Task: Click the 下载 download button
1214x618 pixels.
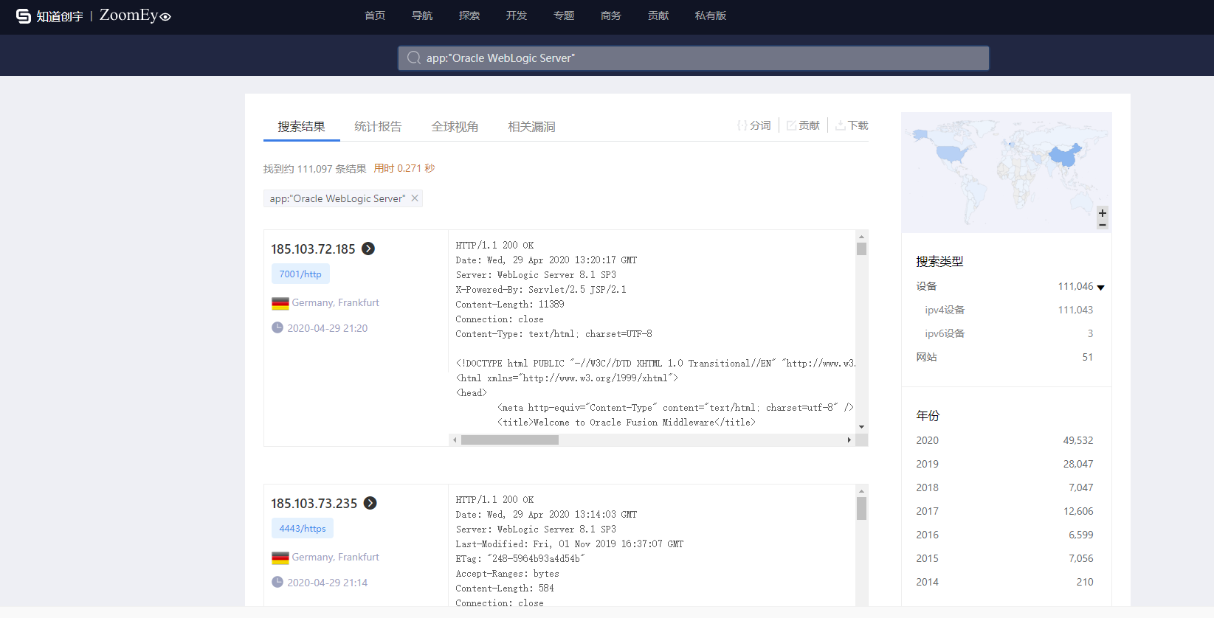Action: 852,125
